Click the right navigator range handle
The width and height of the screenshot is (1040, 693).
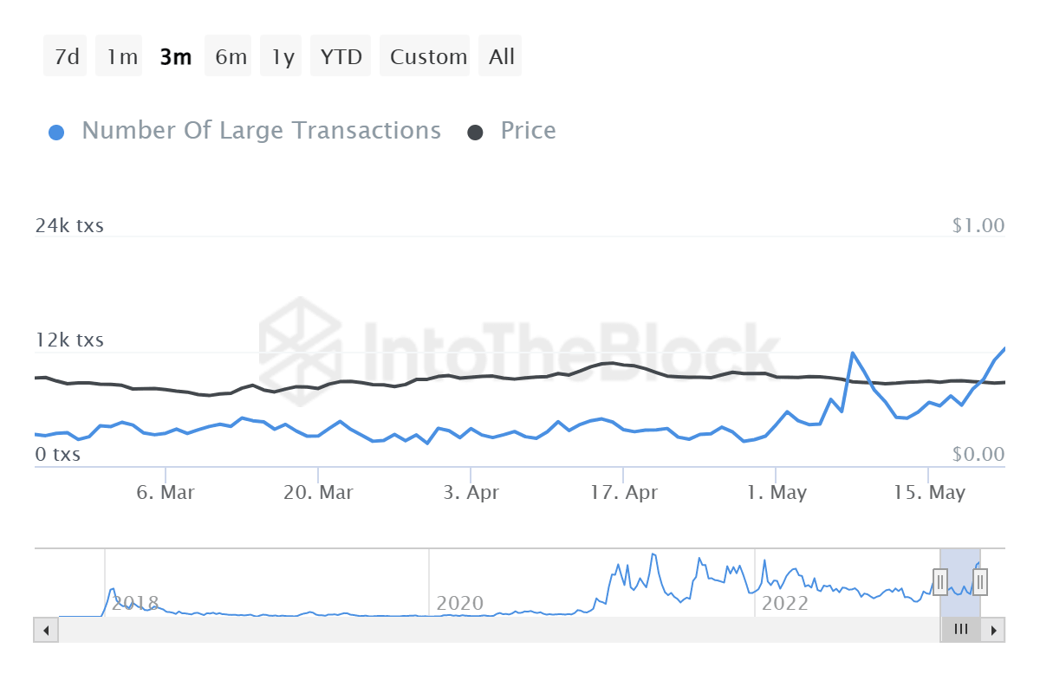point(980,581)
